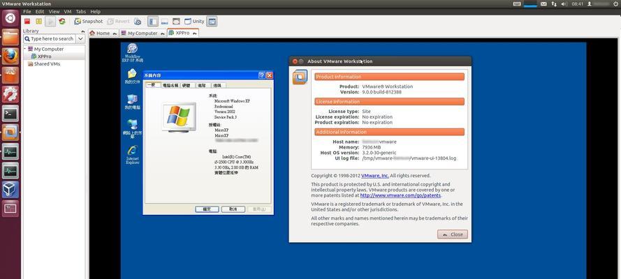Image resolution: width=621 pixels, height=279 pixels.
Task: Open the session power gear menu
Action: (617, 3)
